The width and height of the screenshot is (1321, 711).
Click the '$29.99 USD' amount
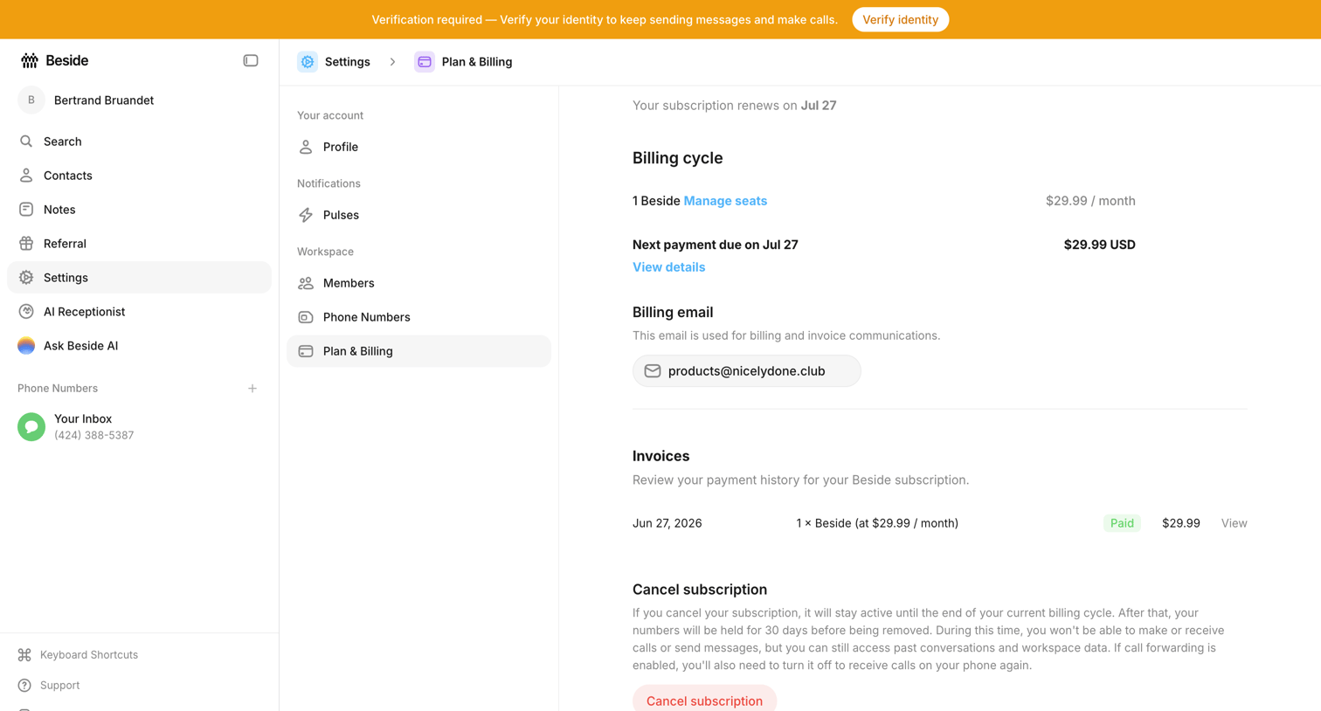point(1099,245)
